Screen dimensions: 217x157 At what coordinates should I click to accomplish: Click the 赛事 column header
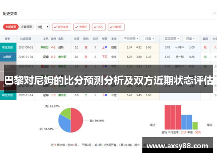7,39
